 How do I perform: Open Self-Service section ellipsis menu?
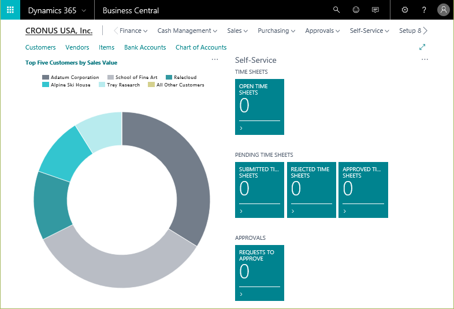coord(425,59)
